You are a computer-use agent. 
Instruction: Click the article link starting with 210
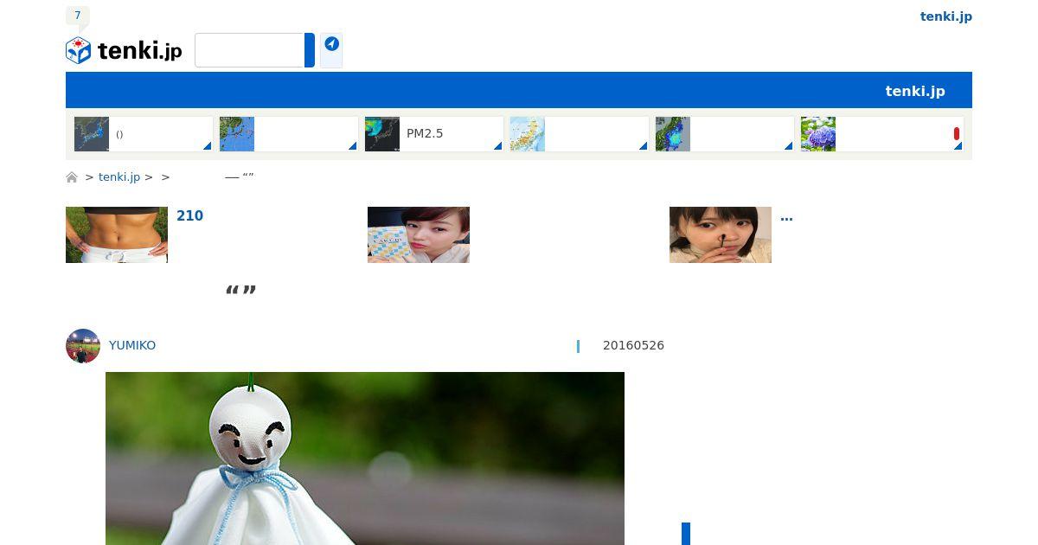tap(189, 216)
